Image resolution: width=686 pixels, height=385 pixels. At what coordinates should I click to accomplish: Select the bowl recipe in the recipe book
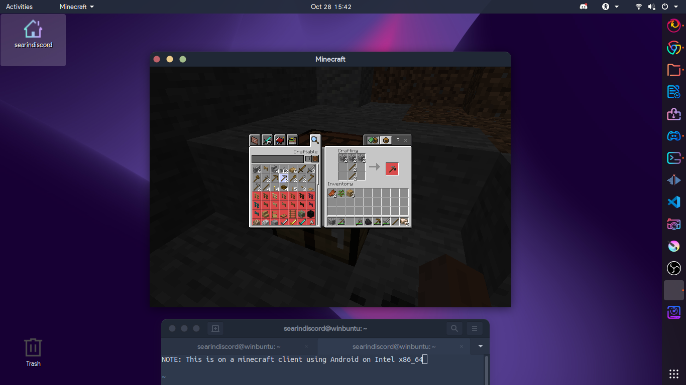click(x=284, y=187)
